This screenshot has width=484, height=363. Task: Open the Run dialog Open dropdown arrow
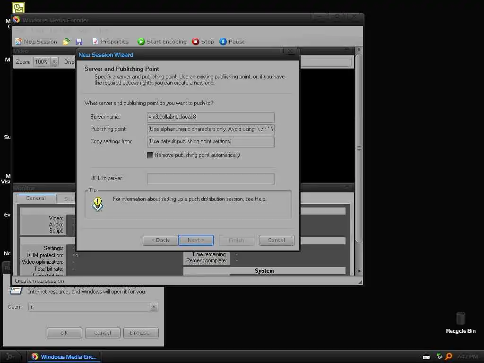154,307
